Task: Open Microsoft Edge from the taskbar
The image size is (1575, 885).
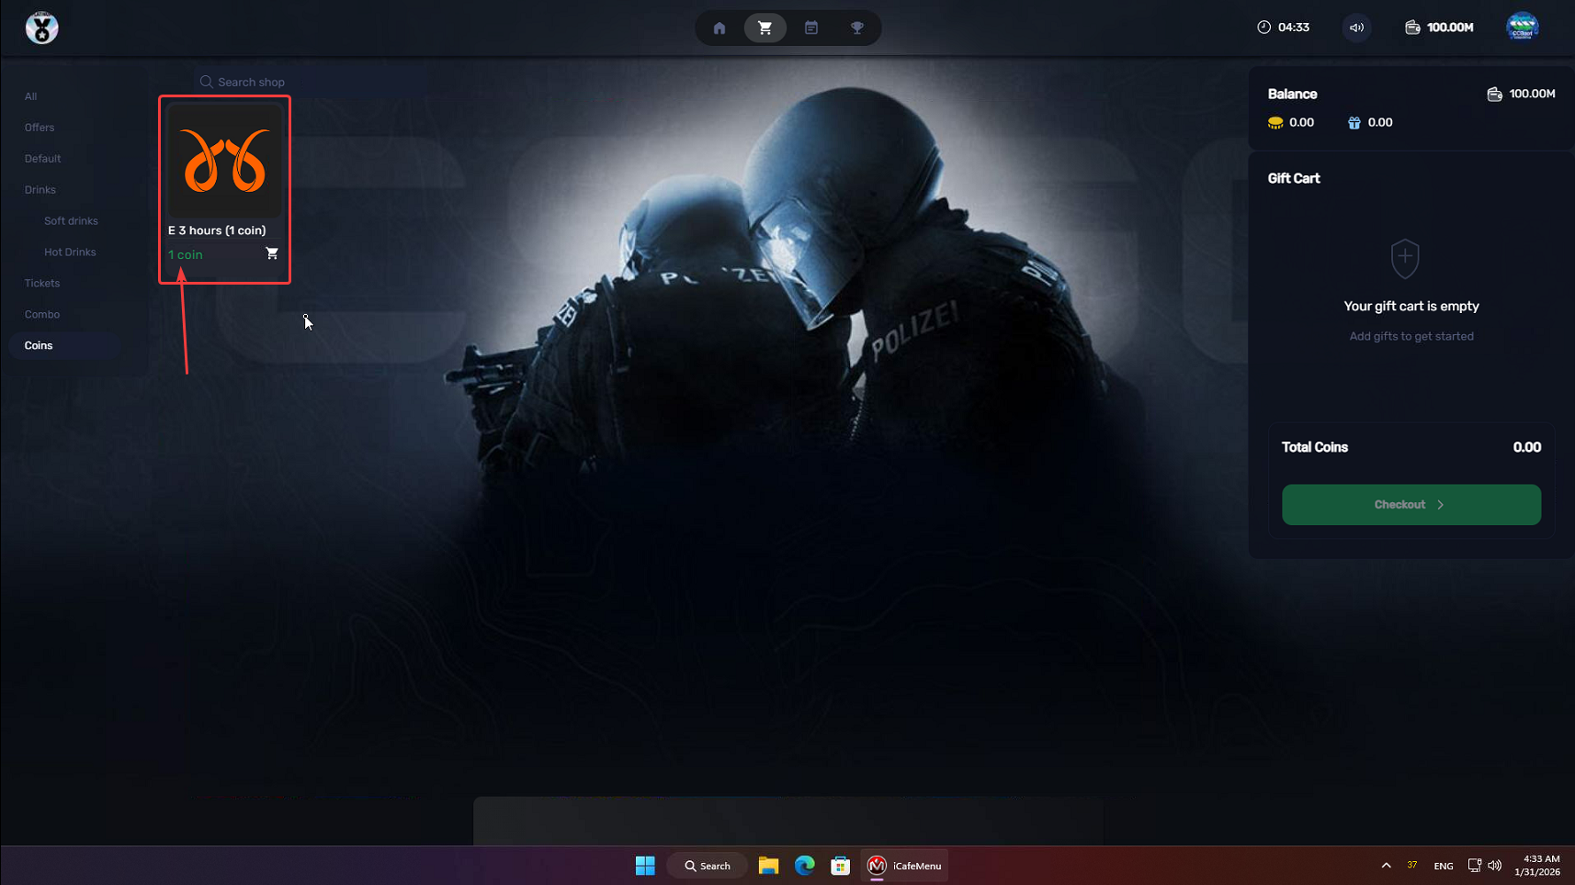Action: point(804,866)
